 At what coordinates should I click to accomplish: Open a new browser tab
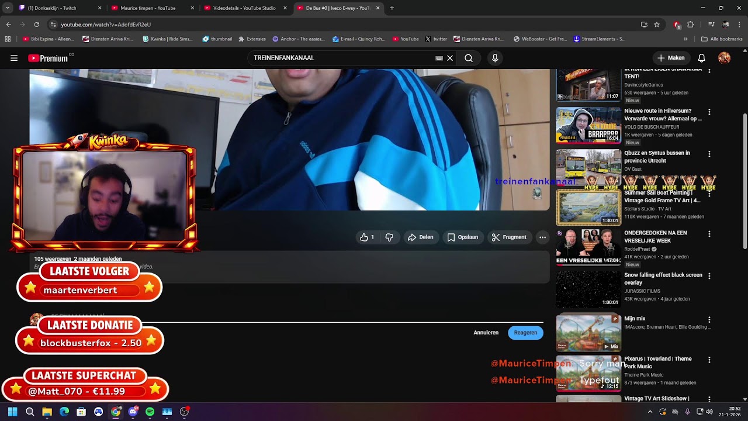coord(392,8)
